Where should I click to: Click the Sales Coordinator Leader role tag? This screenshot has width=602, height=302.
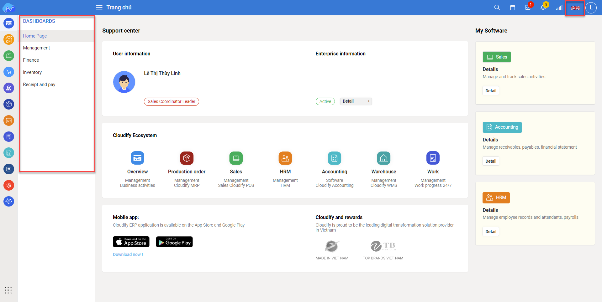coord(172,101)
